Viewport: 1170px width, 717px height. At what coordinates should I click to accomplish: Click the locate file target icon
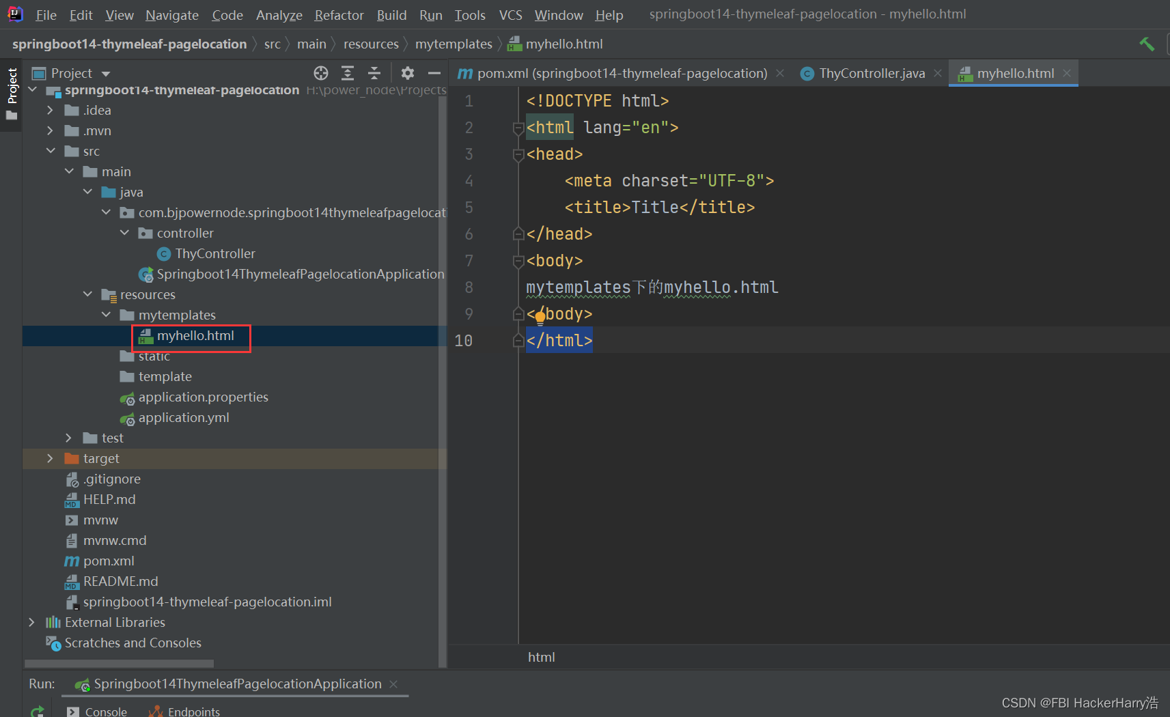pos(321,73)
